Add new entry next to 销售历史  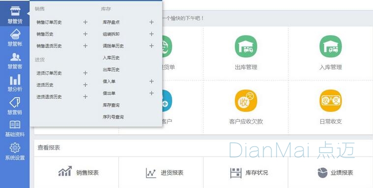click(86, 34)
